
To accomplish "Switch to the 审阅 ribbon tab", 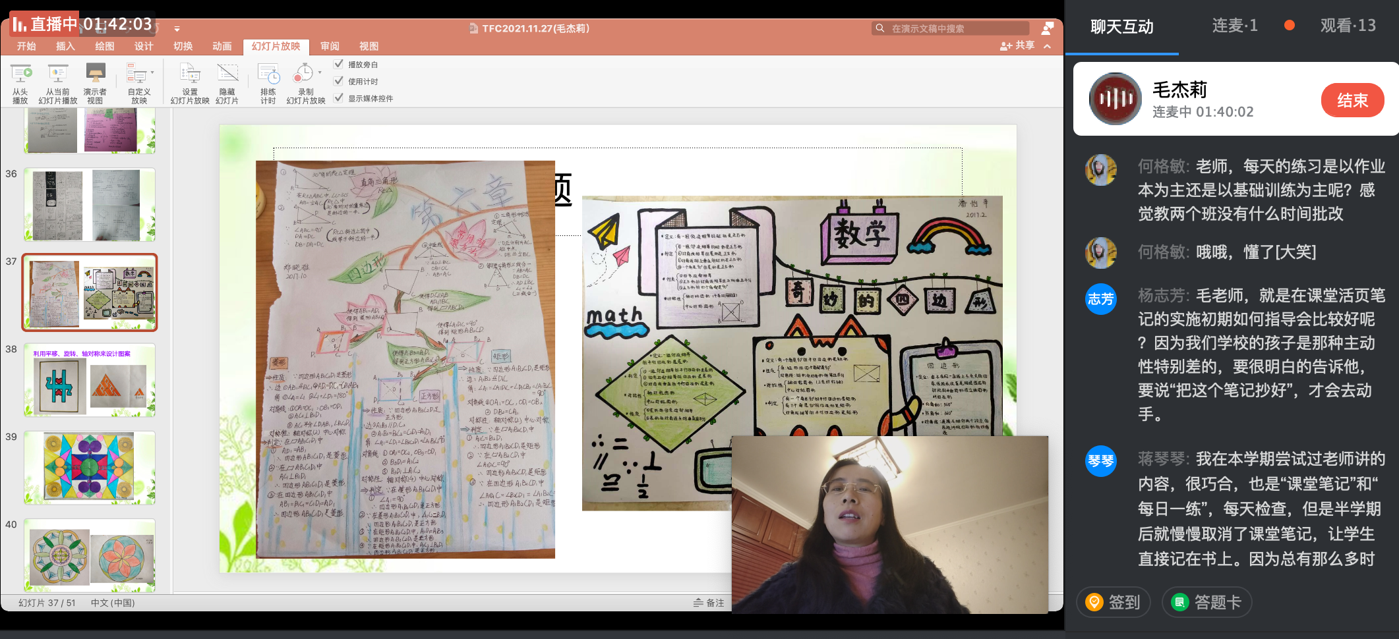I will 330,46.
